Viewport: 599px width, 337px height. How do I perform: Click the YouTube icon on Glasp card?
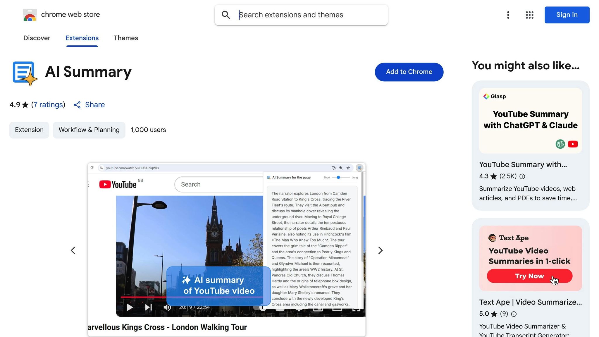(x=573, y=144)
